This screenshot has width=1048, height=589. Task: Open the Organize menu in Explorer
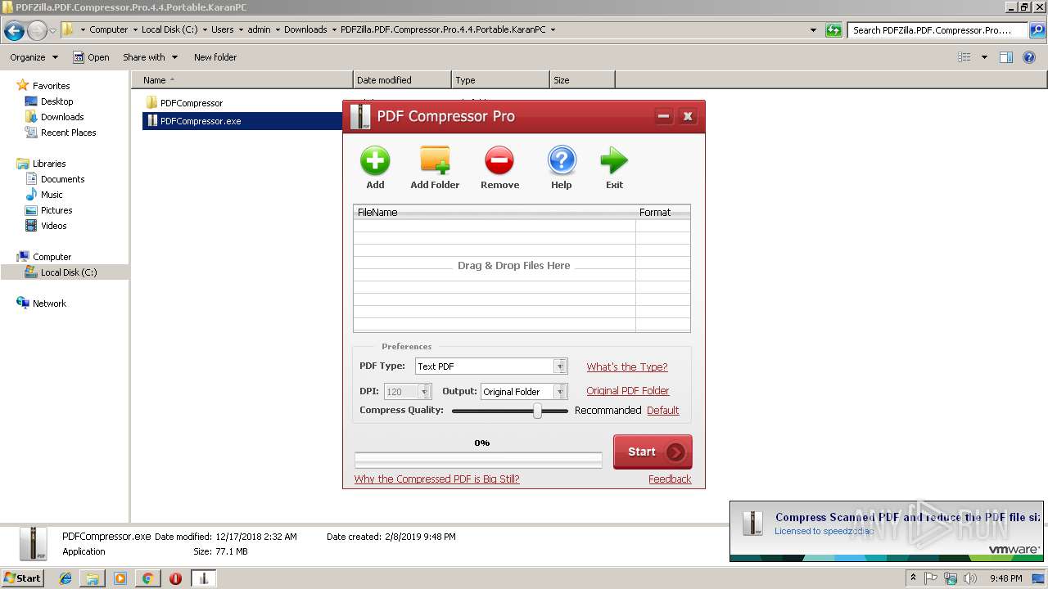click(34, 57)
